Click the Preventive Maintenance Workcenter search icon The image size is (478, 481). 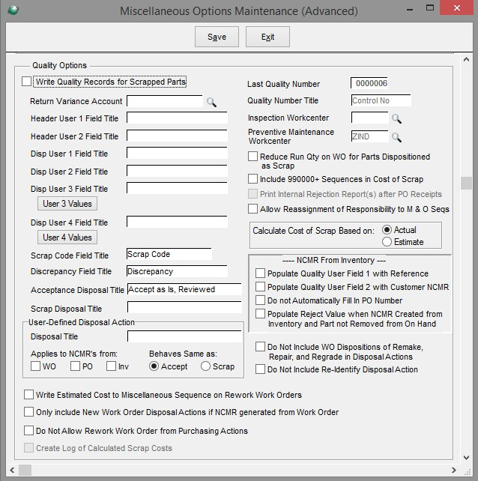click(x=396, y=137)
